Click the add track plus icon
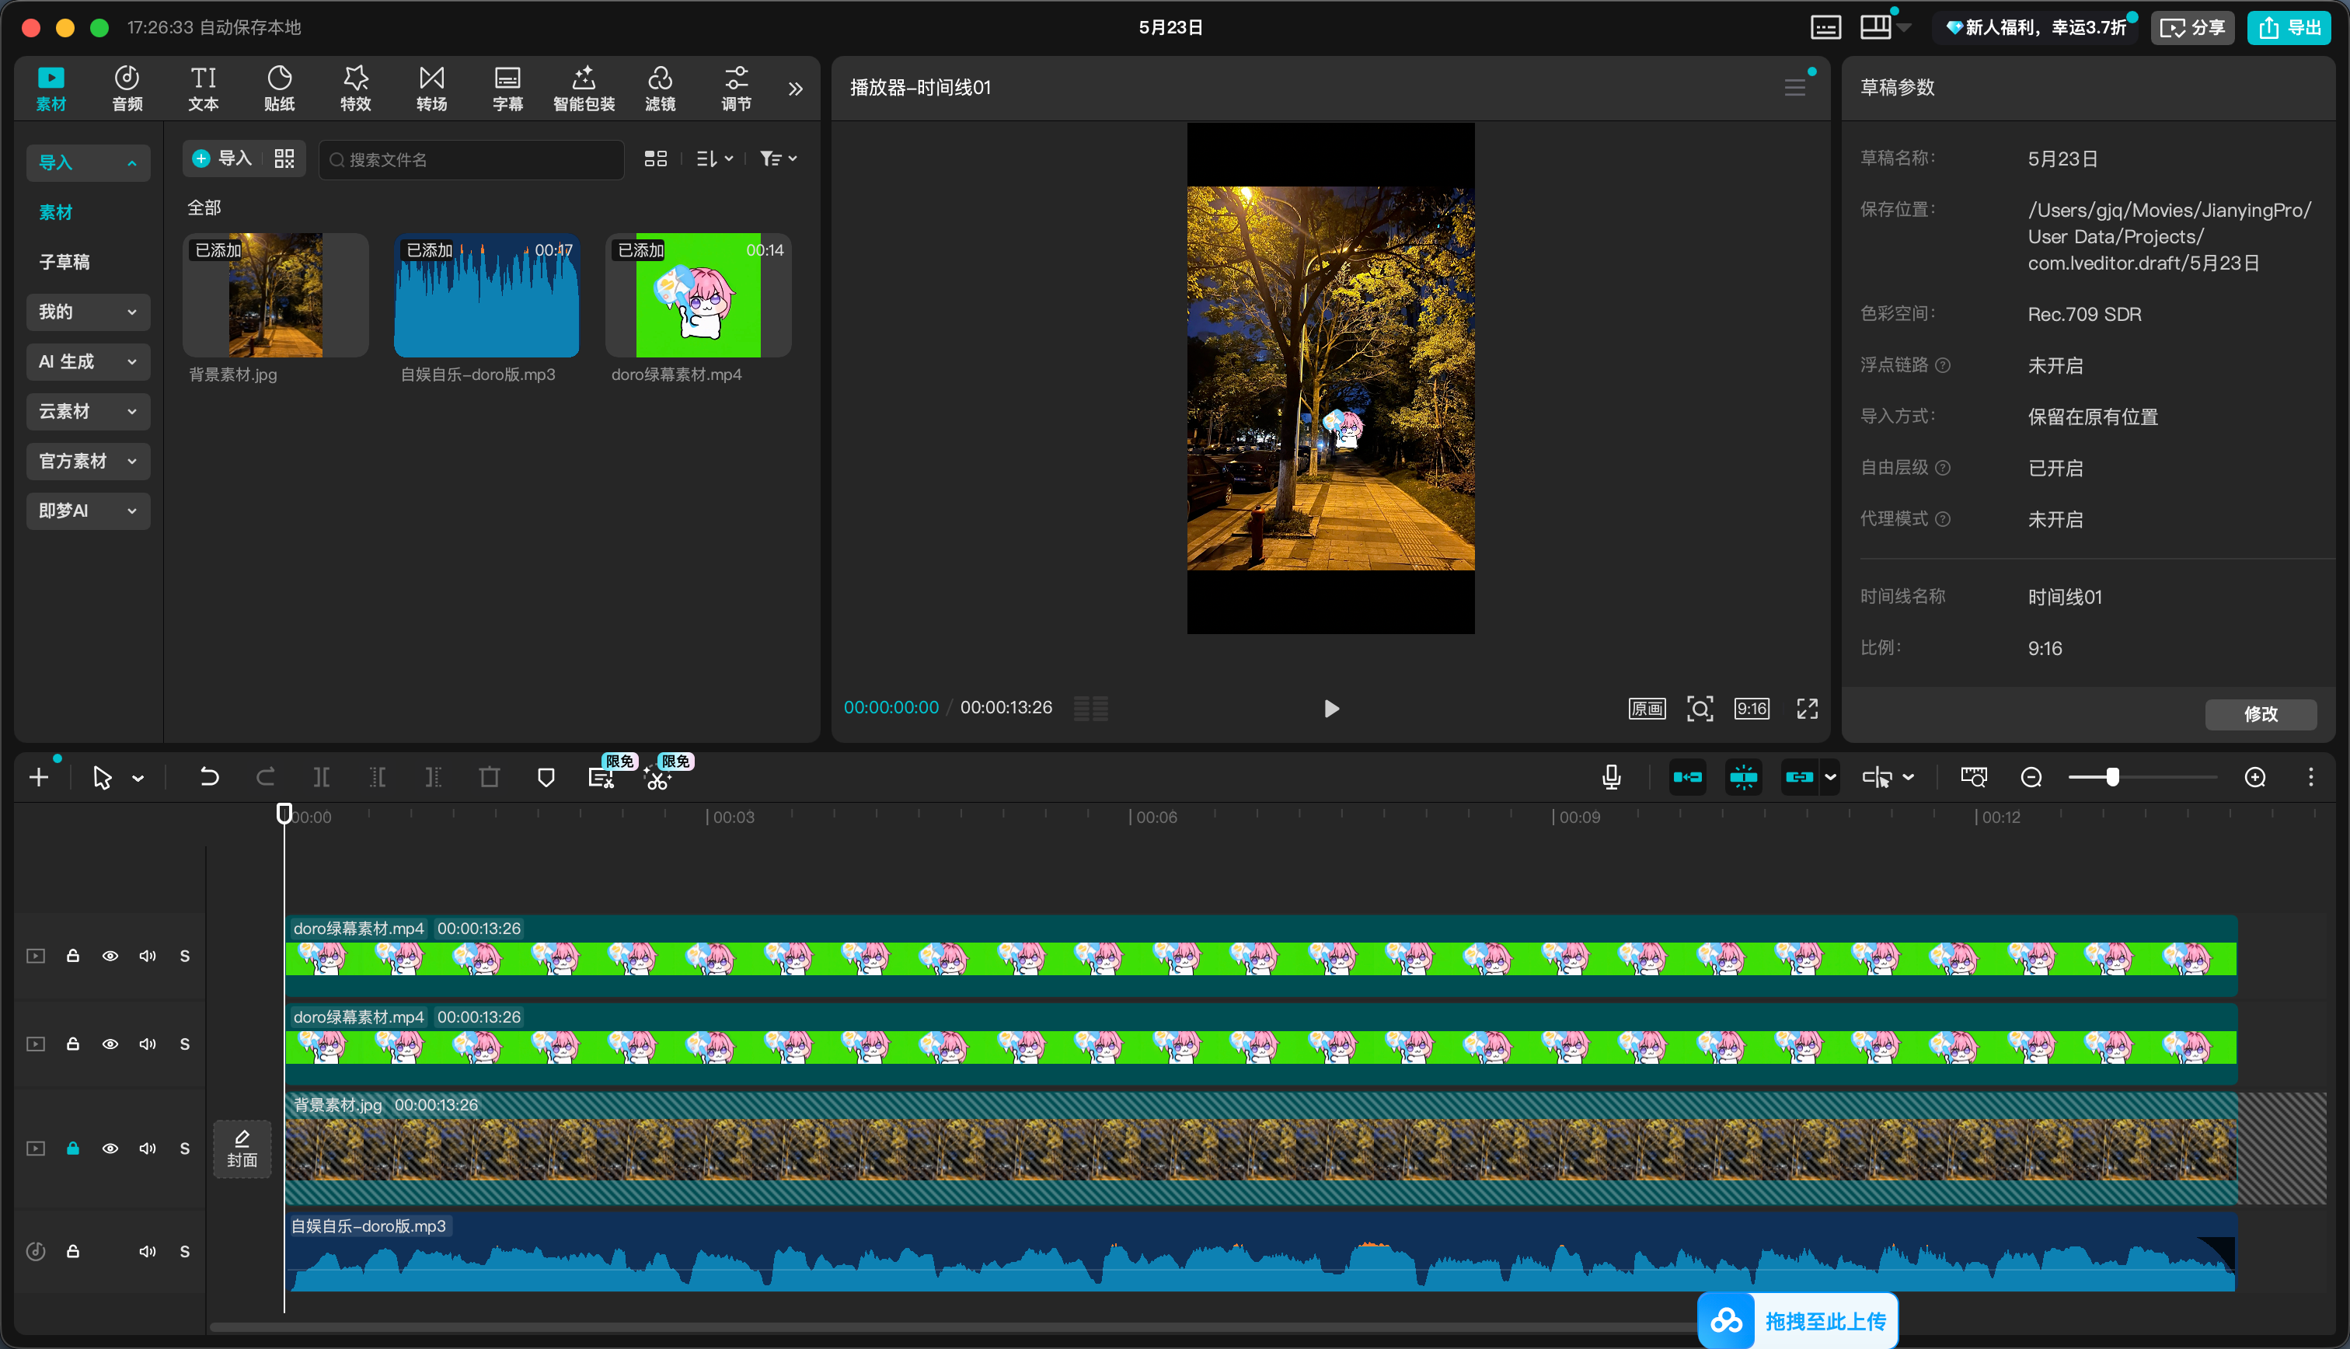This screenshot has height=1349, width=2350. [39, 777]
